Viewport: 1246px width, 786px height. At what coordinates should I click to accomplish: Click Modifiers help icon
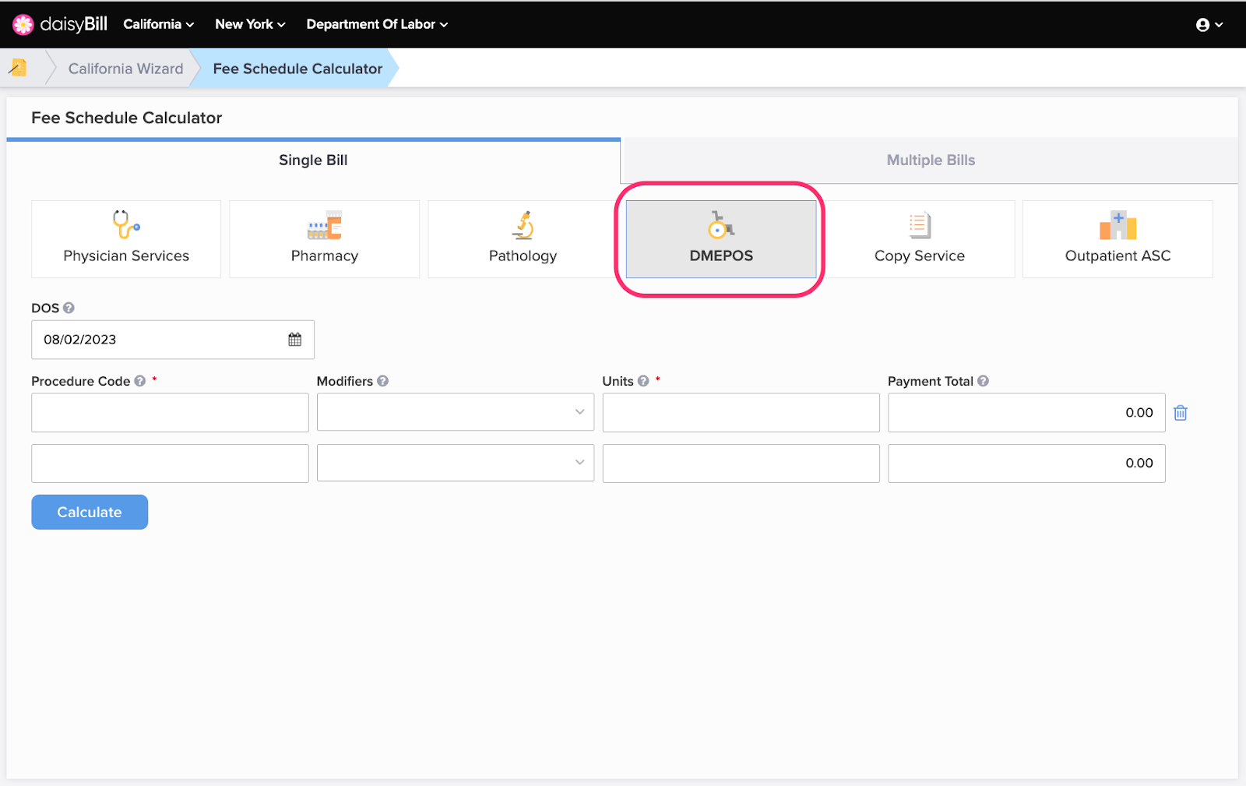(382, 381)
